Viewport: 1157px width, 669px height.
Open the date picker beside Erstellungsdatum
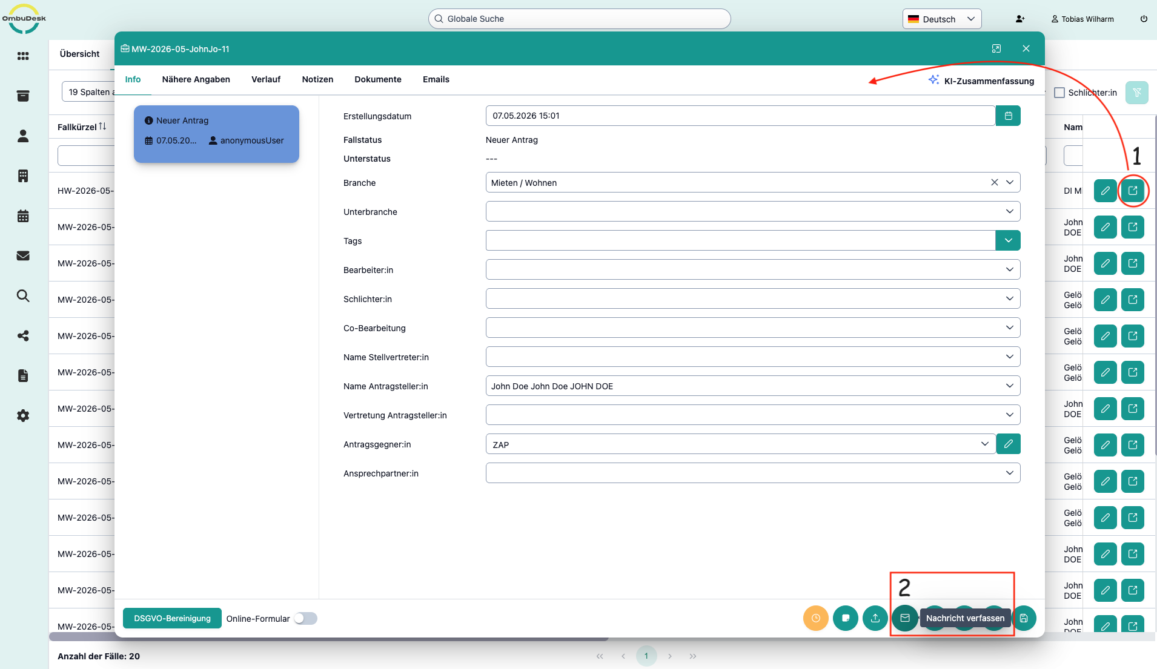pyautogui.click(x=1008, y=116)
